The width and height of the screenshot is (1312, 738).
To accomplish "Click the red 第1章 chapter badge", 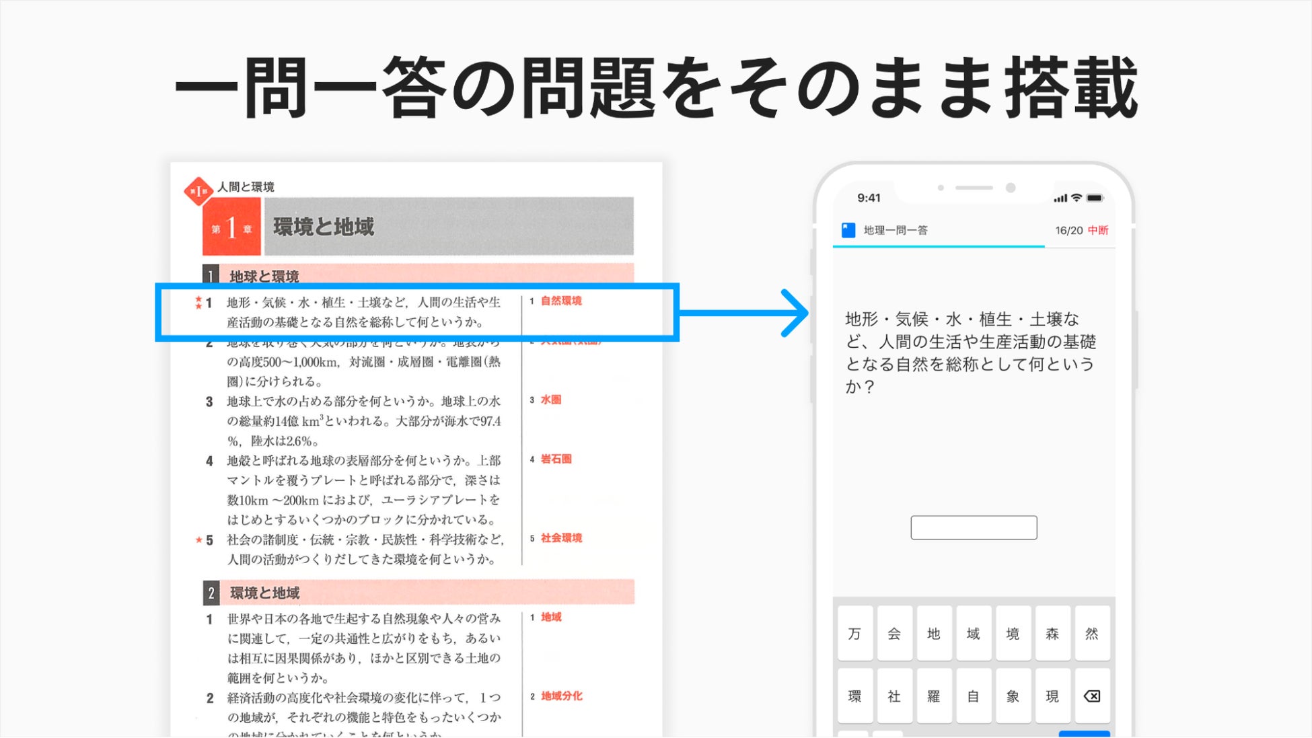I will coord(231,227).
